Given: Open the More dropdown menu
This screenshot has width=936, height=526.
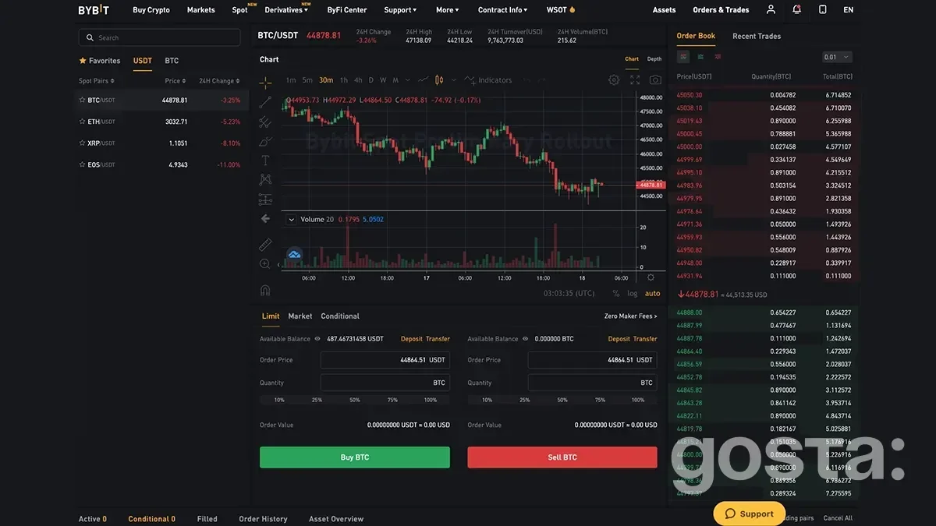Looking at the screenshot, I should coord(447,10).
